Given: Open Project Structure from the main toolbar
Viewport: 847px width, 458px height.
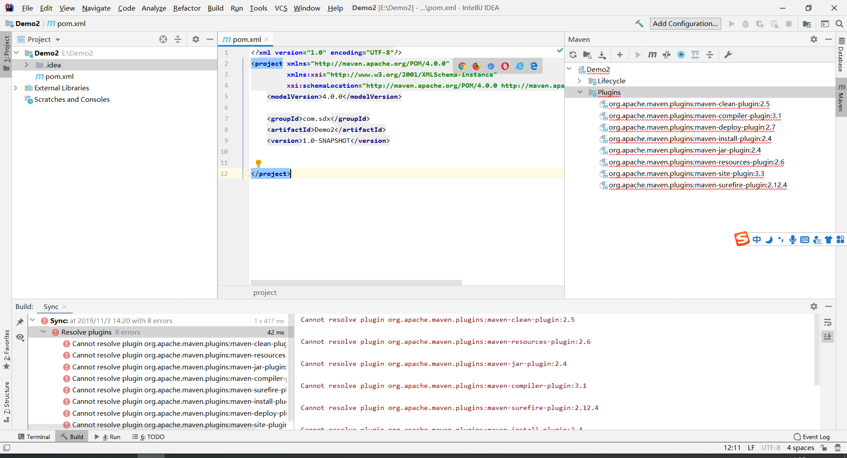Looking at the screenshot, I should [807, 24].
